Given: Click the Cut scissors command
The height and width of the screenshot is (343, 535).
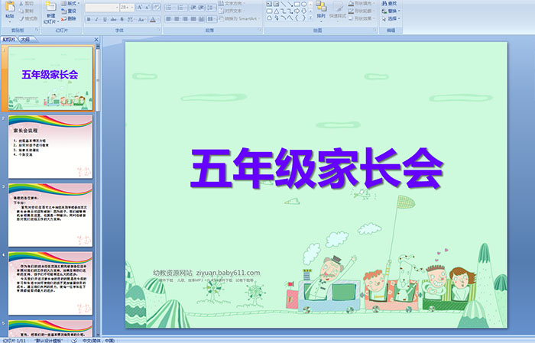Looking at the screenshot, I should [26, 4].
